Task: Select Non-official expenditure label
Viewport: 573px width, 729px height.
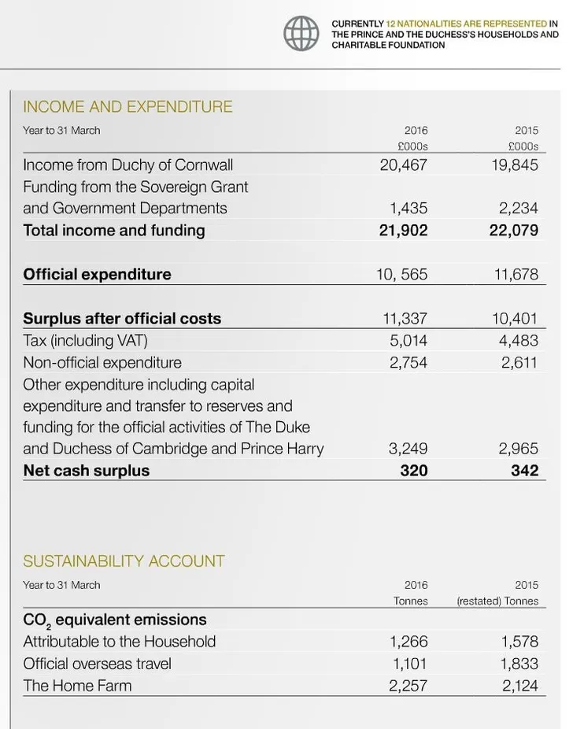Action: pos(102,362)
